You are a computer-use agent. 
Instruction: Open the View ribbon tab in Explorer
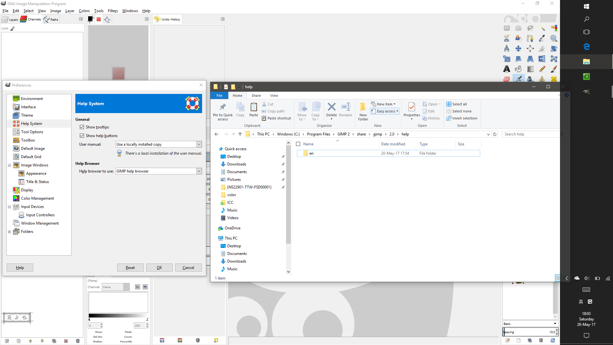274,96
